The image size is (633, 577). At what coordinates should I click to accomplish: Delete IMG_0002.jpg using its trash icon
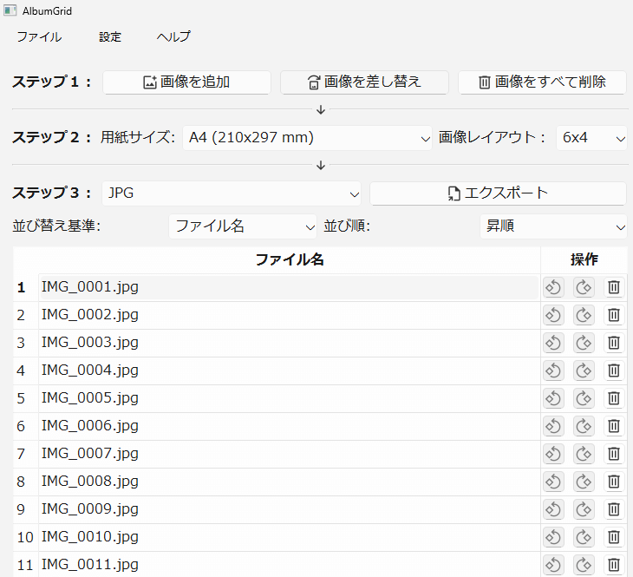click(x=613, y=315)
